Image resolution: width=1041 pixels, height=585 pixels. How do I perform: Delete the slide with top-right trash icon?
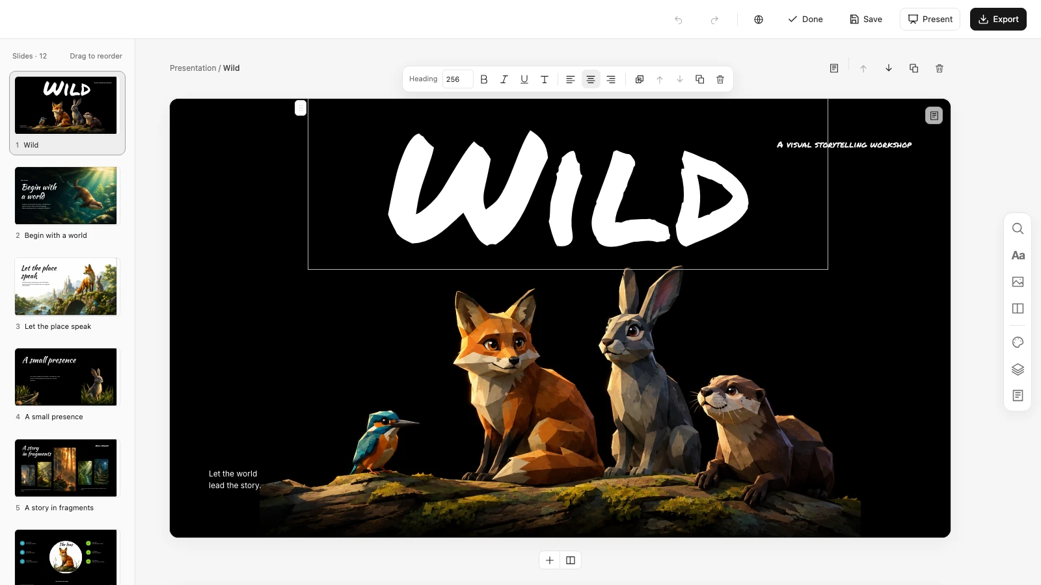[940, 68]
